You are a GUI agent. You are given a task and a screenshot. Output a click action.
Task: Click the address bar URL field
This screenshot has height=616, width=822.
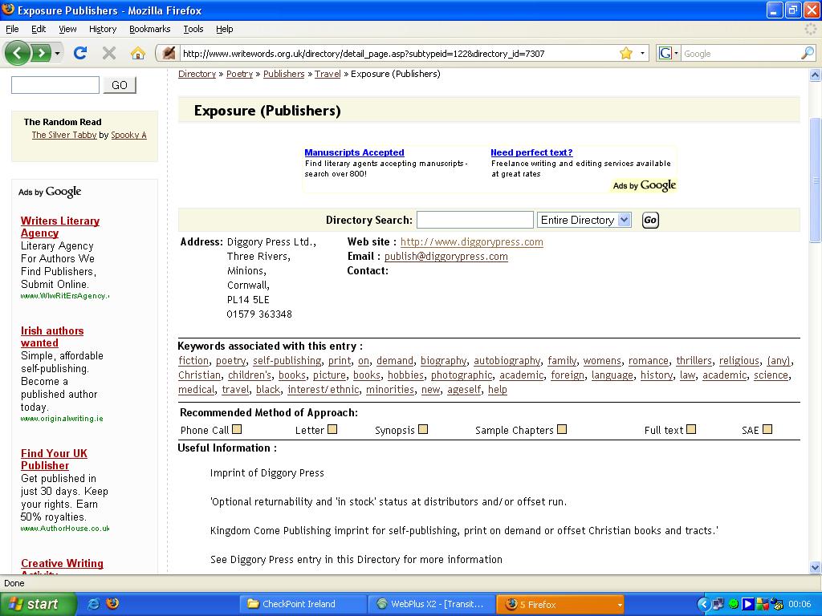point(398,54)
